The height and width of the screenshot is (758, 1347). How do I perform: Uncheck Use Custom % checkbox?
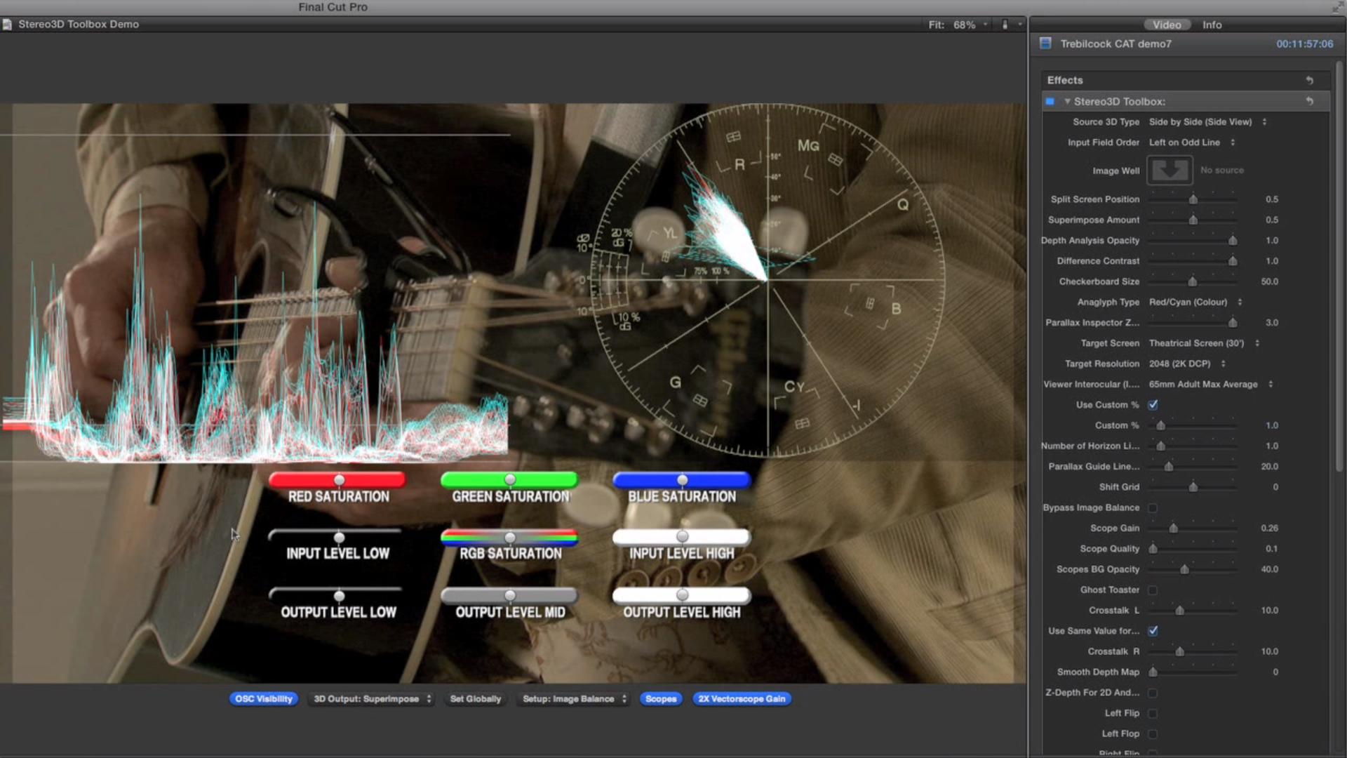pyautogui.click(x=1153, y=405)
